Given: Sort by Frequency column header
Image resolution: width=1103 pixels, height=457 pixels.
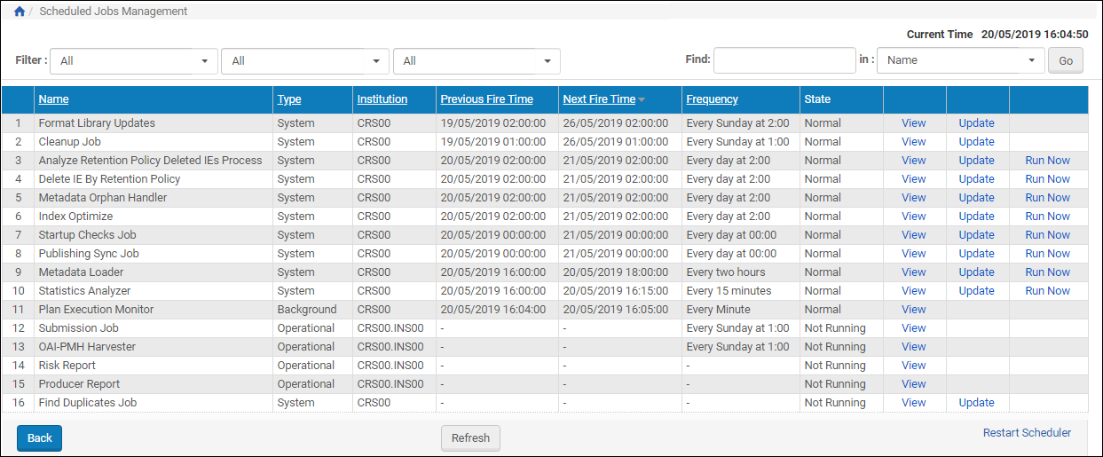Looking at the screenshot, I should (x=712, y=99).
